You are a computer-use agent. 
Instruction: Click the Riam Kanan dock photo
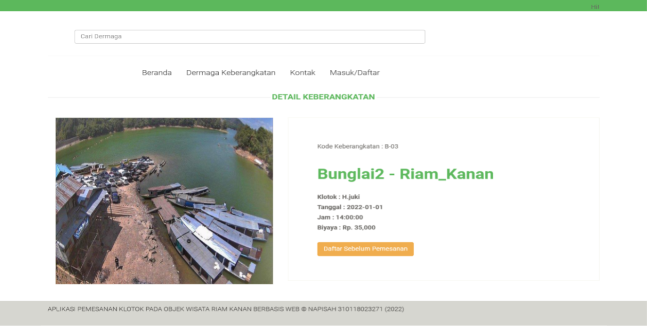(164, 201)
